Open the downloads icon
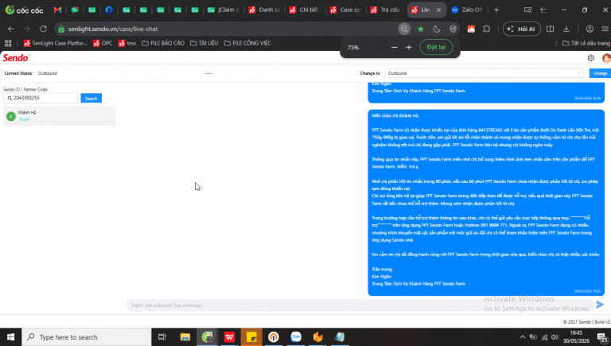The image size is (611, 346). (x=566, y=29)
